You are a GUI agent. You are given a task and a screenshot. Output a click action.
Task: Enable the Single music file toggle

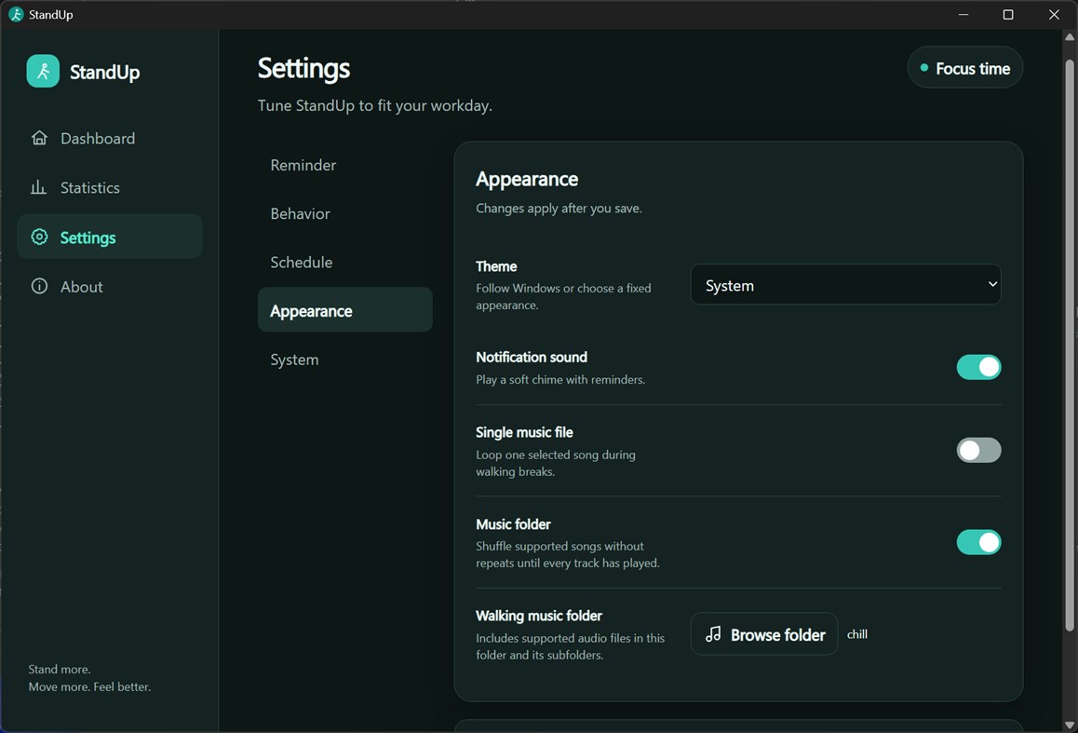[x=978, y=451]
